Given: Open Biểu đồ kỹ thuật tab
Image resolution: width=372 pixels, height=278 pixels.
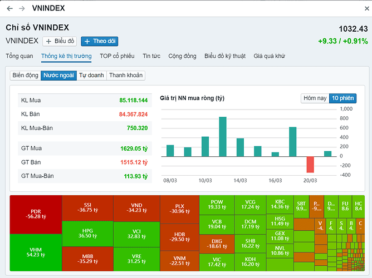Looking at the screenshot, I should 225,56.
